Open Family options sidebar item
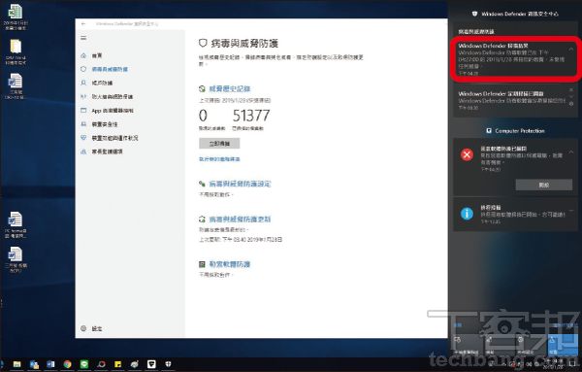This screenshot has height=372, width=582. (108, 152)
